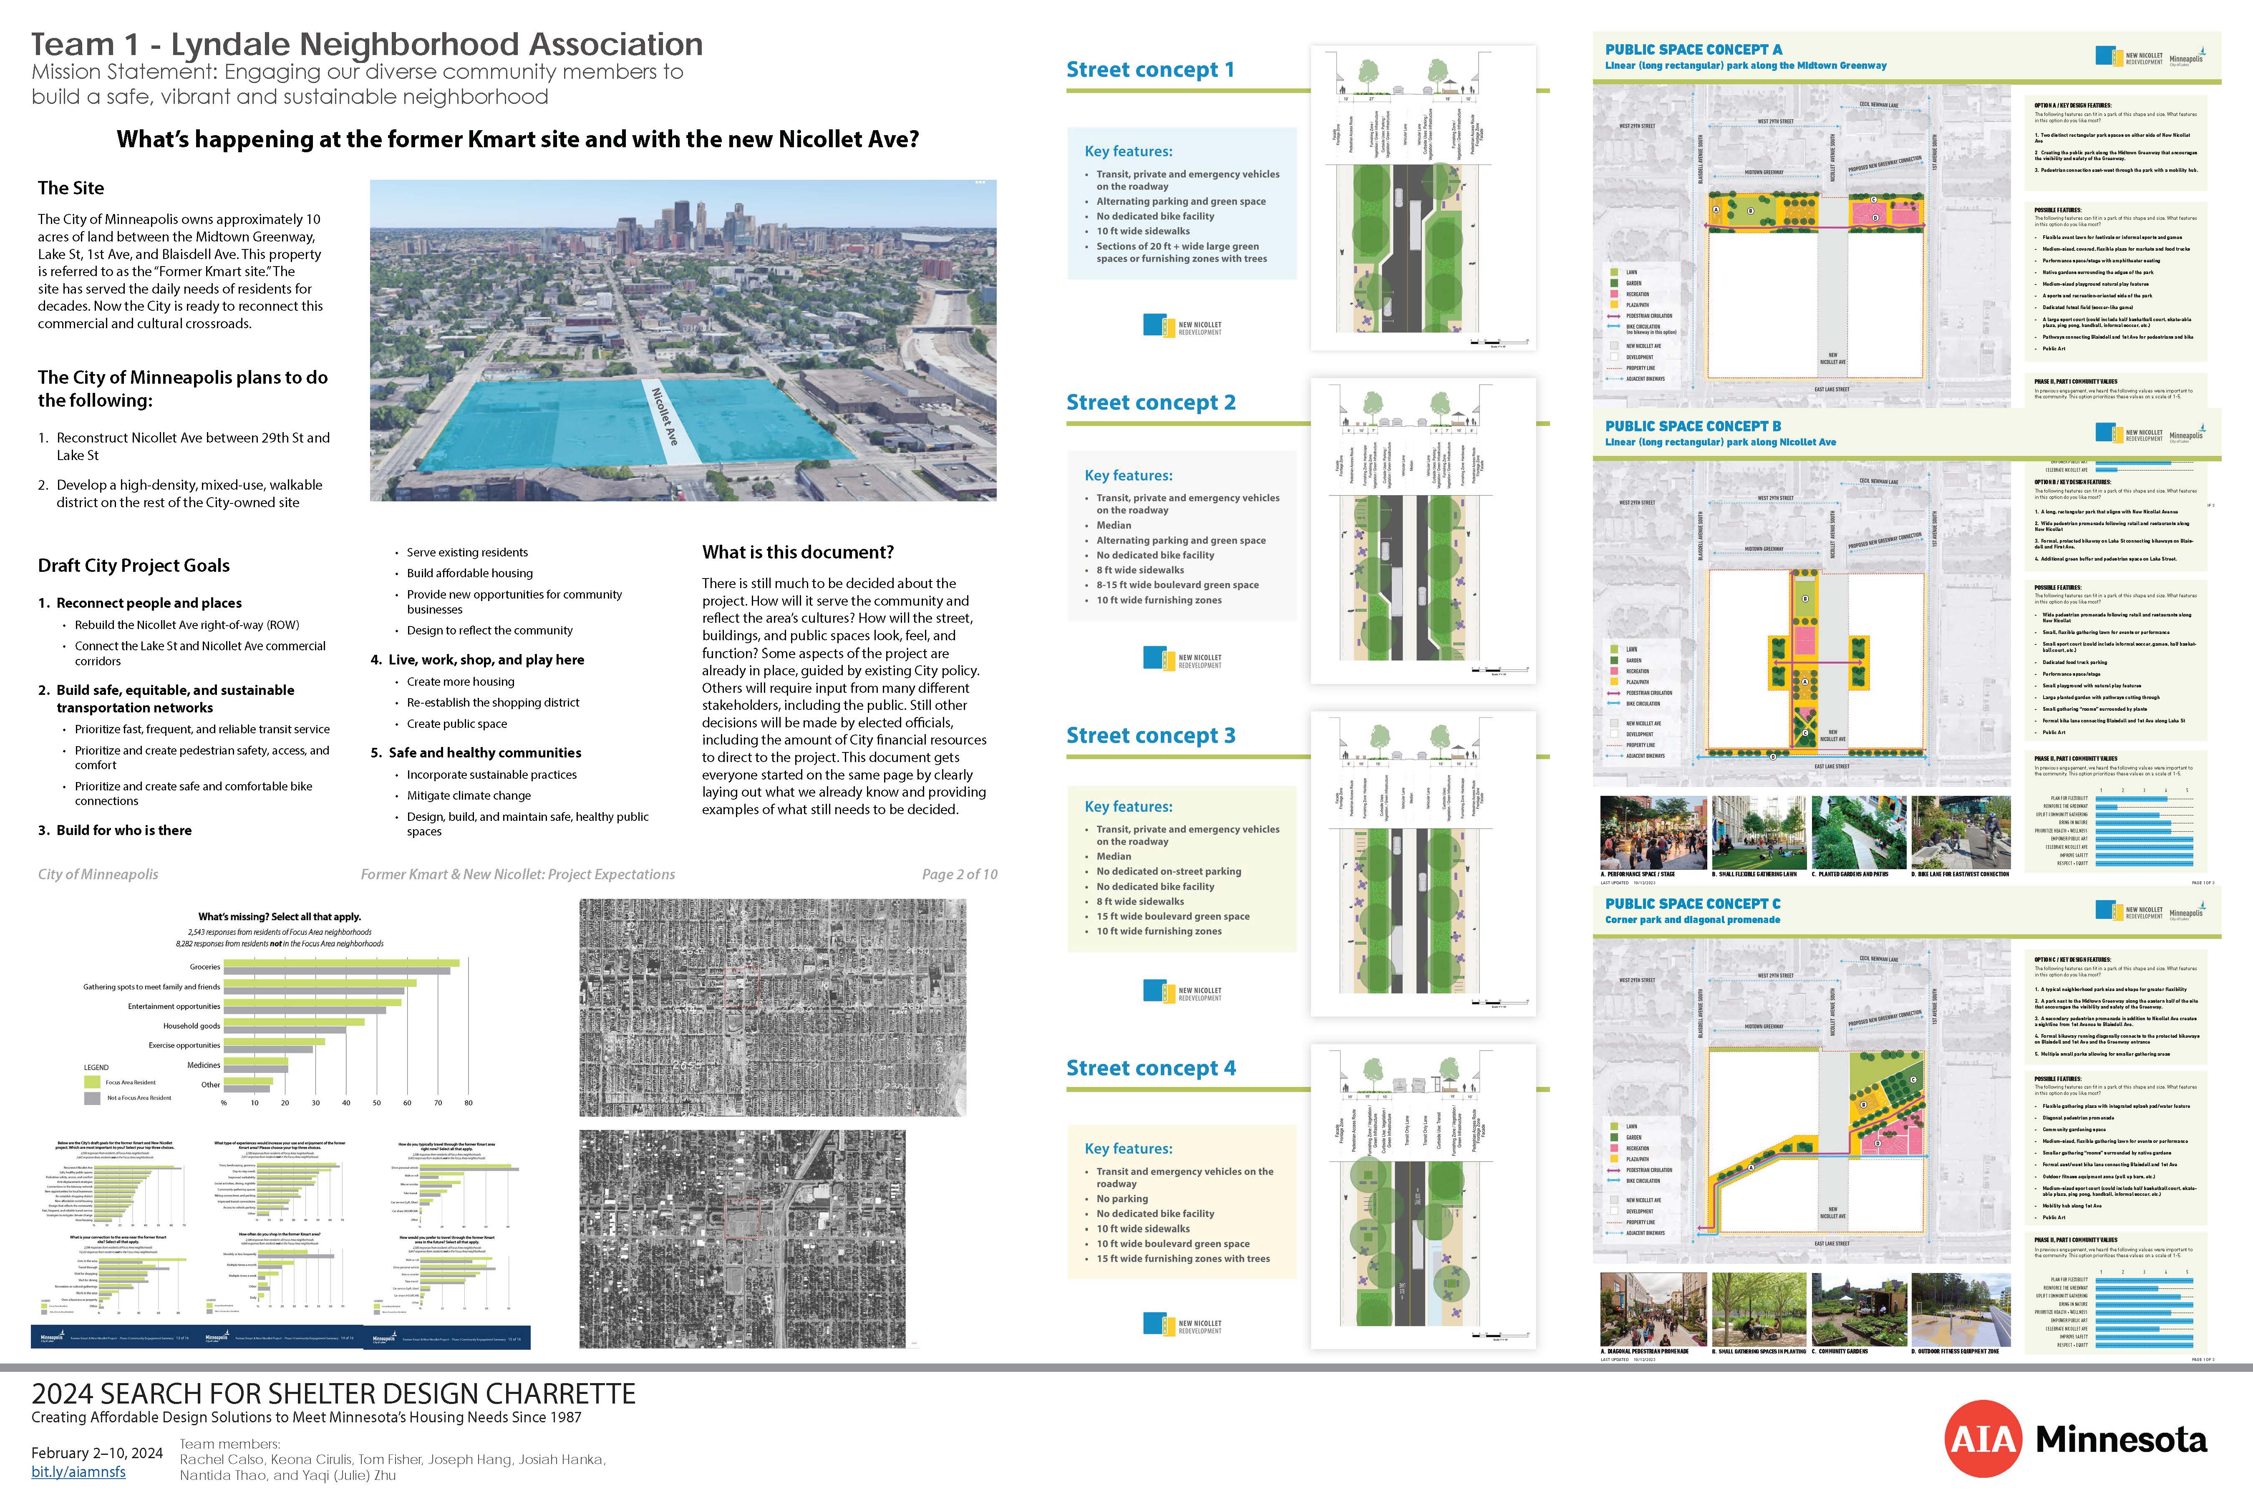Click the Nicollet Ave label on the aerial photo
2253x1512 pixels.
(665, 417)
